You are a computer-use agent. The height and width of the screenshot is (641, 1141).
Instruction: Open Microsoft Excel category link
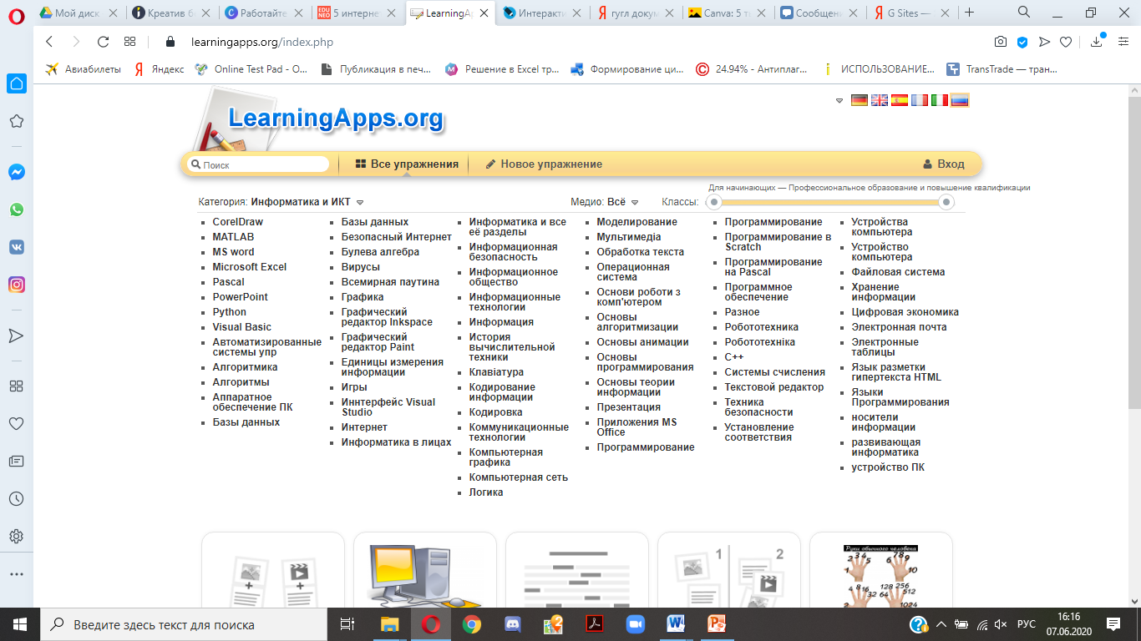[249, 267]
